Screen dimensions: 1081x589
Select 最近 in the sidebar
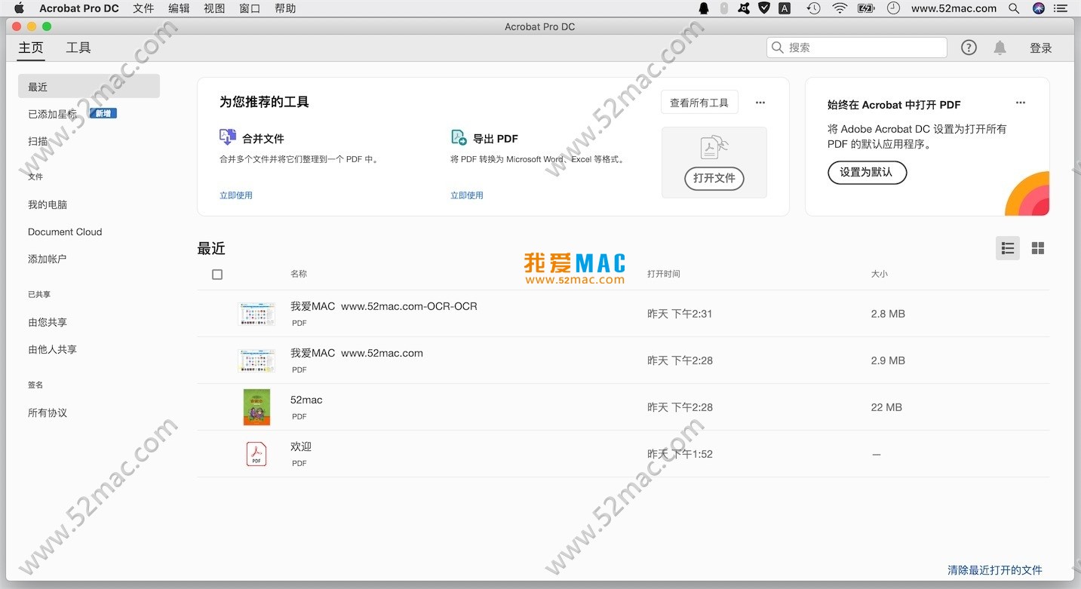click(x=89, y=87)
